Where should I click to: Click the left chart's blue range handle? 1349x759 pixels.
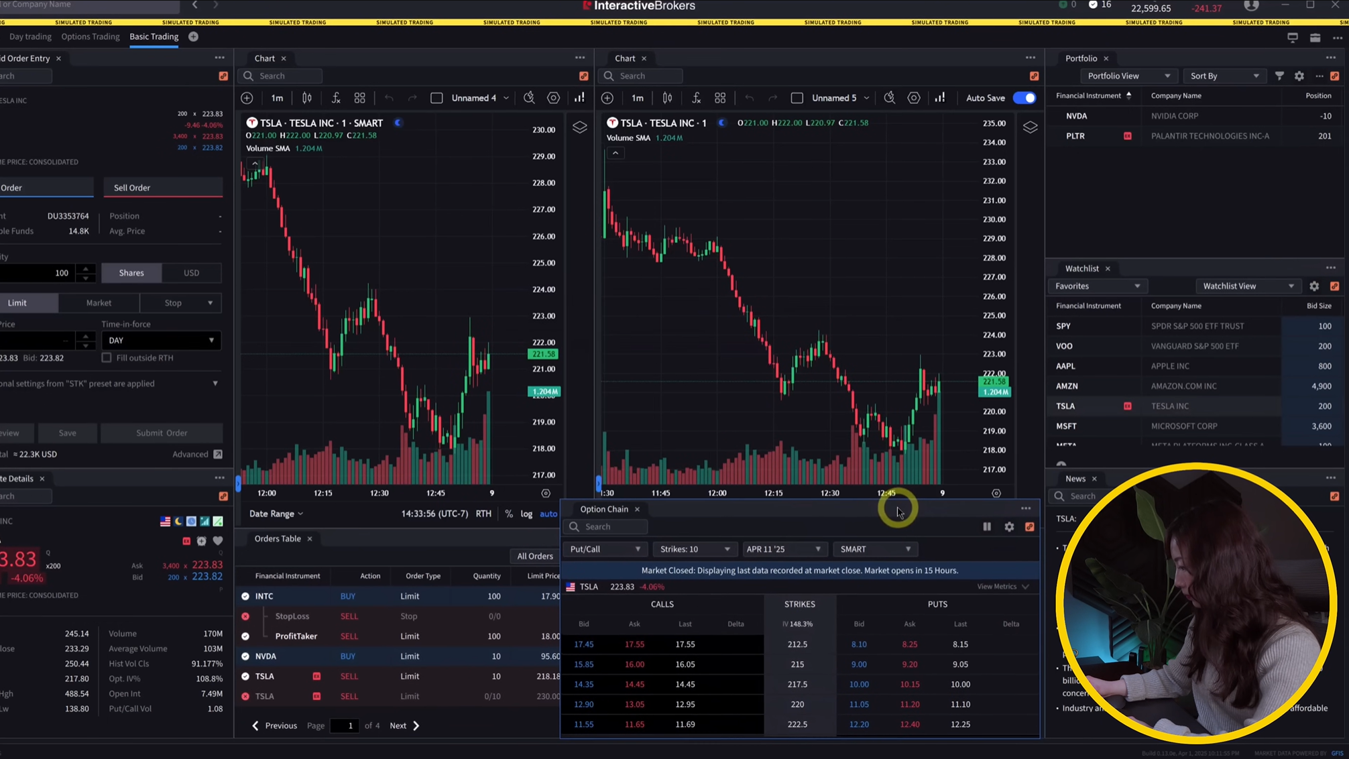tap(238, 483)
